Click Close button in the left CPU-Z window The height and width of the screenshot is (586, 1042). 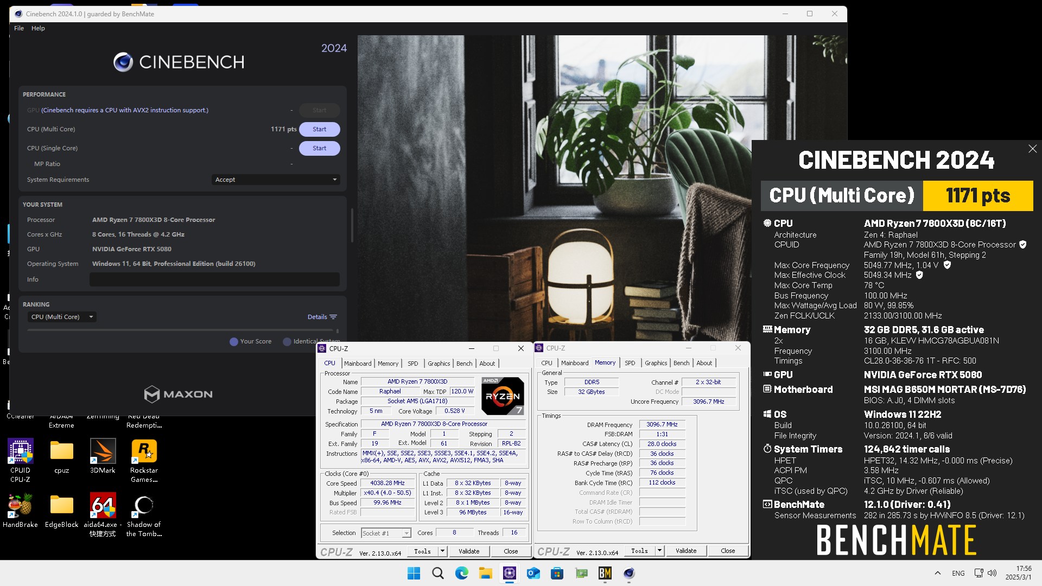511,551
